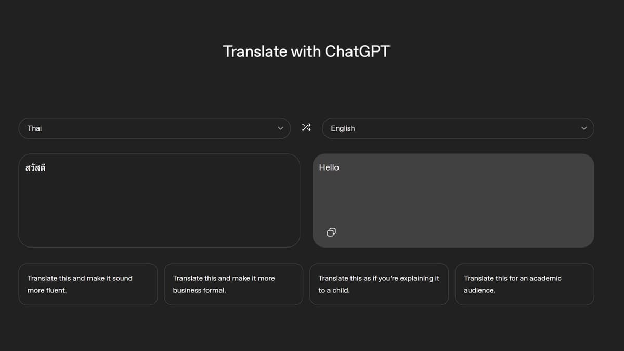Choose "Translate this and make it more business formal"
This screenshot has width=624, height=351.
click(233, 284)
